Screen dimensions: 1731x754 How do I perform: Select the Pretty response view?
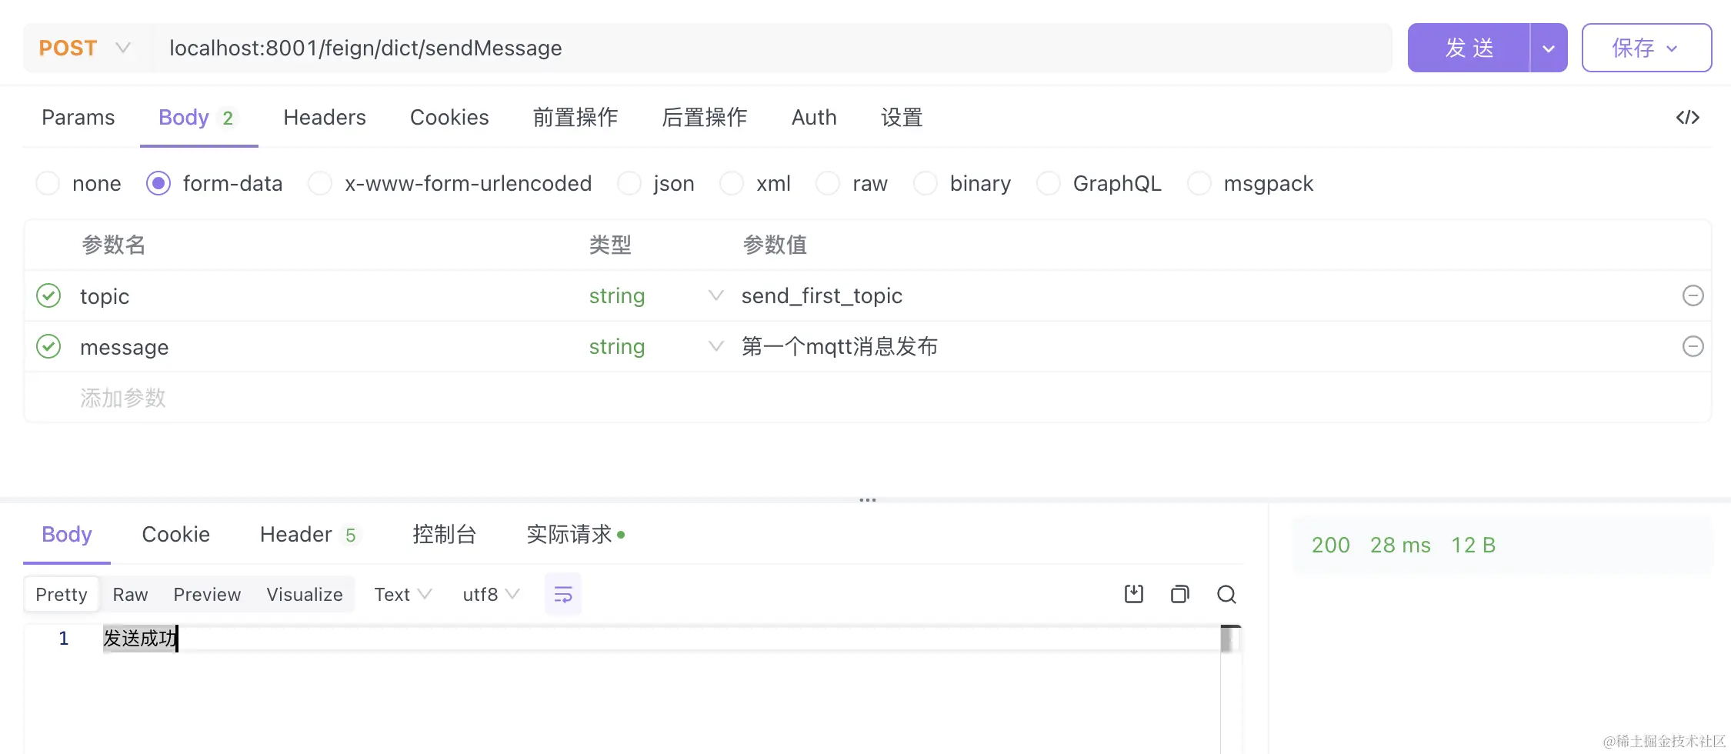pos(62,594)
